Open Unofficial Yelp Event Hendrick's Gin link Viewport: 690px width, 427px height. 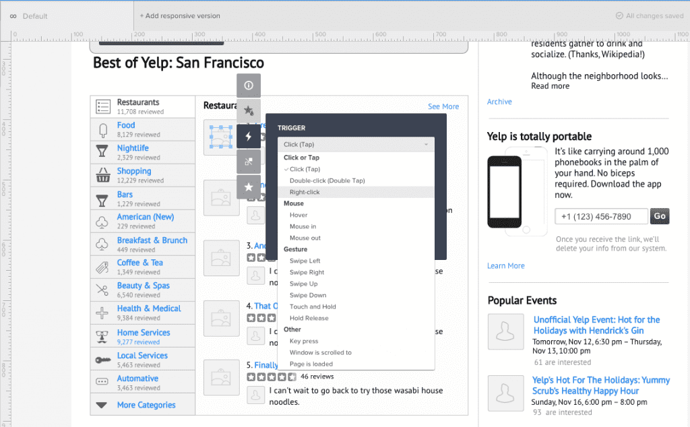coord(597,325)
